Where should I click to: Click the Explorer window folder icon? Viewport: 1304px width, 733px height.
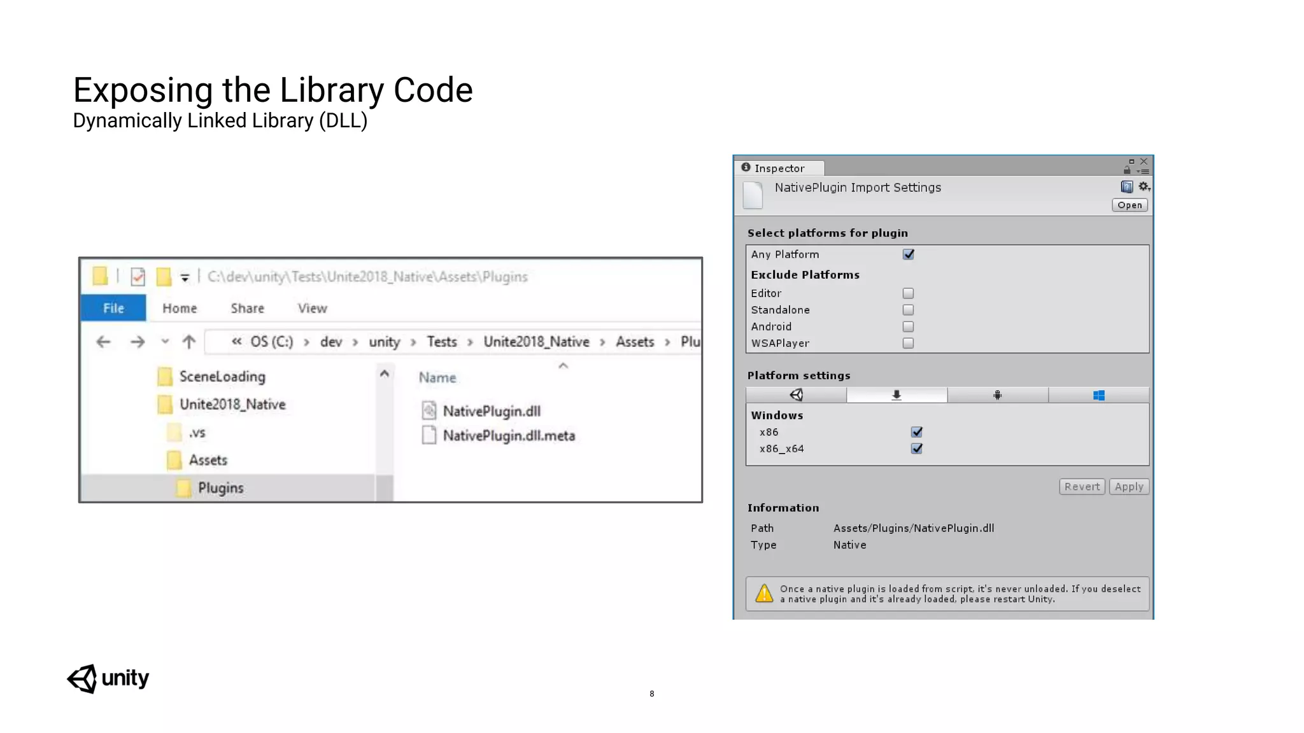click(100, 276)
